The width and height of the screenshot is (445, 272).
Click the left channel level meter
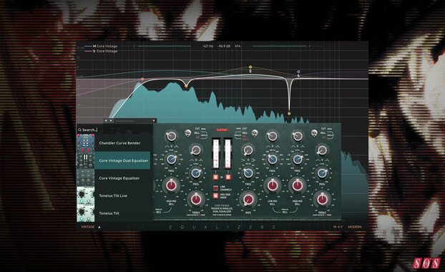point(216,155)
